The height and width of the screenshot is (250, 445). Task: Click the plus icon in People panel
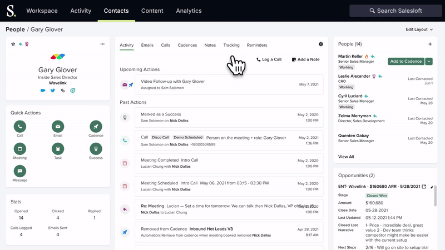430,44
